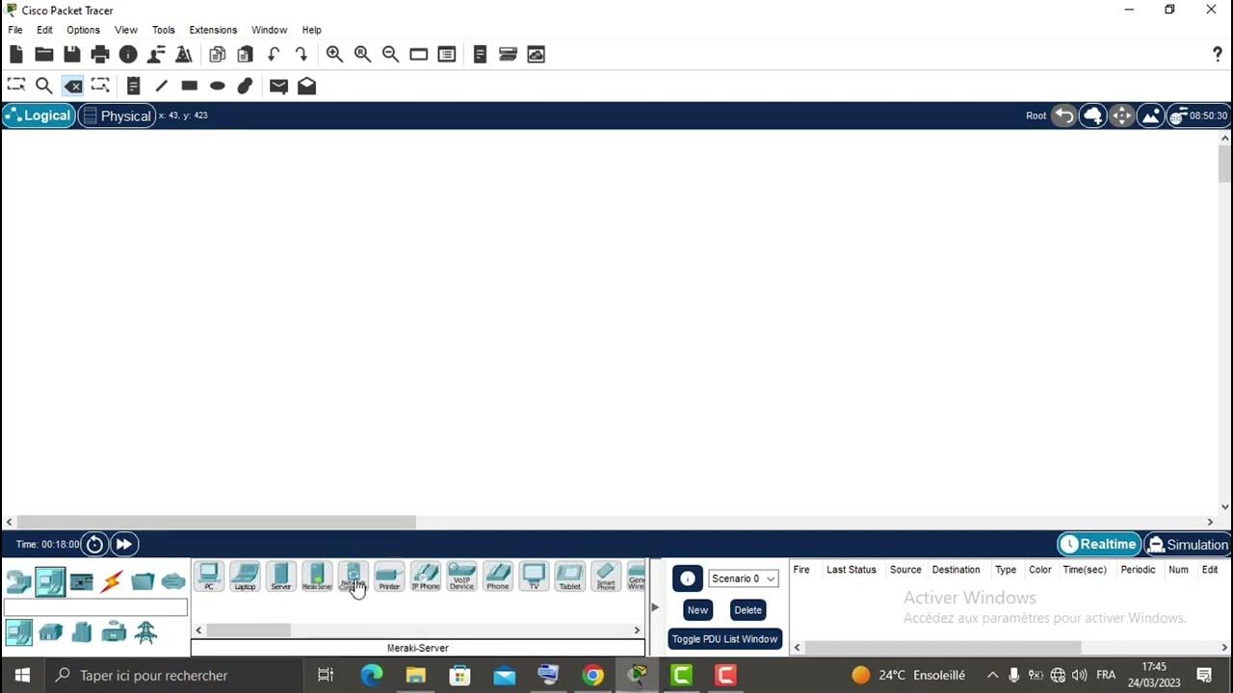Switch to Simulation mode

(1187, 544)
